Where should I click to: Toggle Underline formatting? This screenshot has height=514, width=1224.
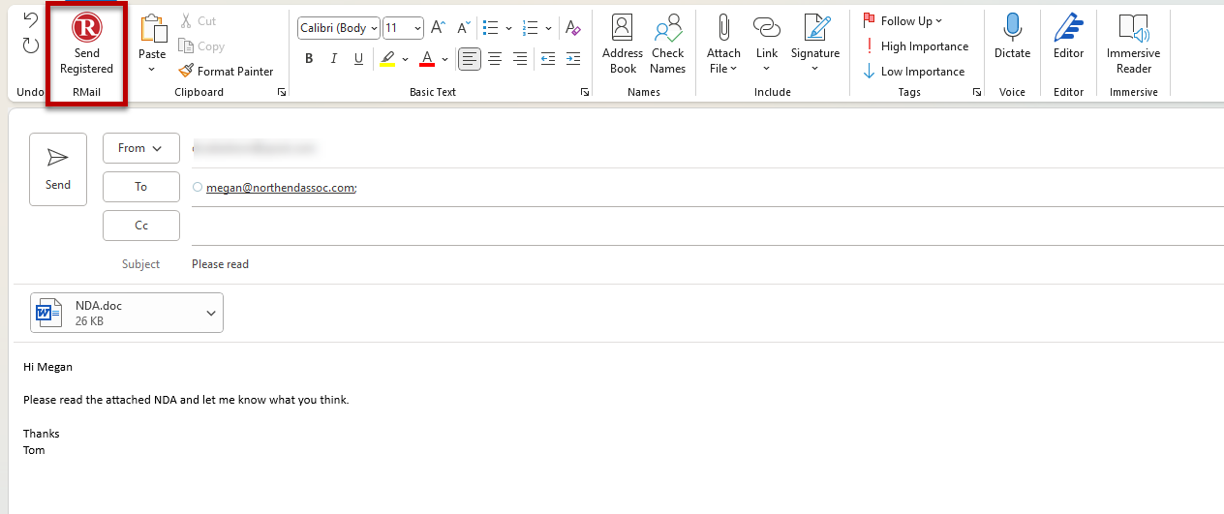(x=359, y=59)
